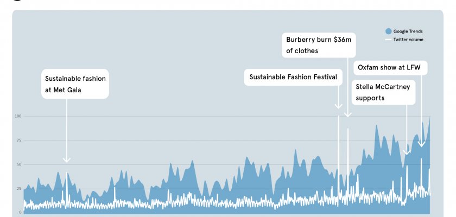The height and width of the screenshot is (217, 456).
Task: Click the Twitter spike peak under Met Gala arrow
Action: [x=67, y=174]
